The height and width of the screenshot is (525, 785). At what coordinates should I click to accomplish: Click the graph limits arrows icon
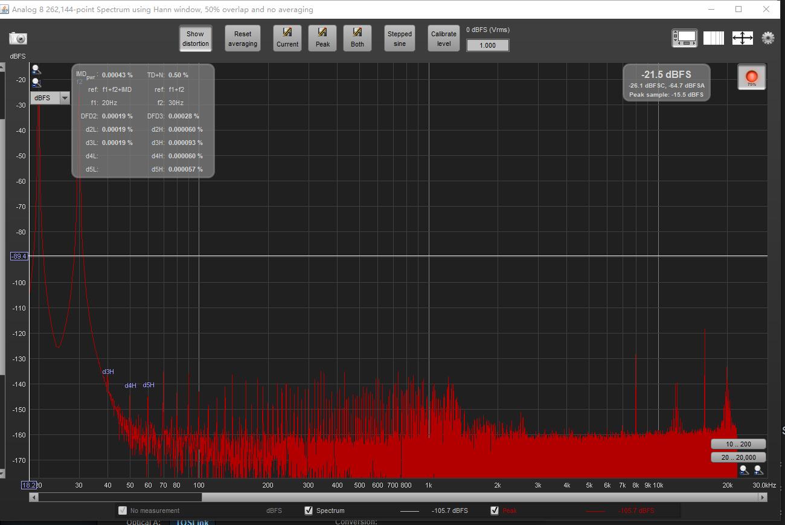[742, 38]
